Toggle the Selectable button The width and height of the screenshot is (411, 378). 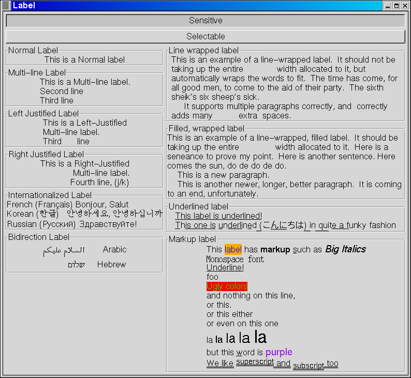point(205,37)
